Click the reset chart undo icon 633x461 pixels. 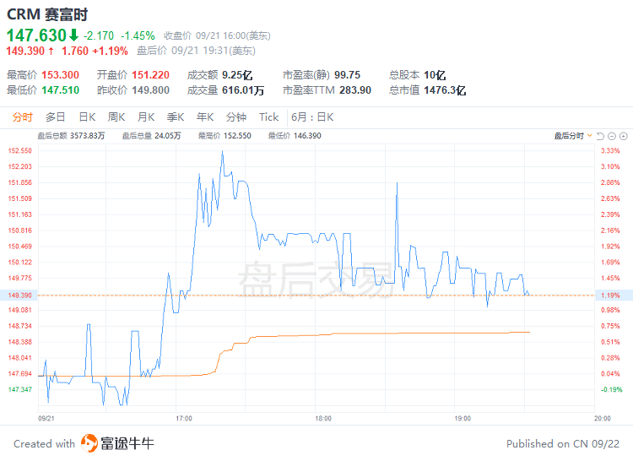pos(600,136)
